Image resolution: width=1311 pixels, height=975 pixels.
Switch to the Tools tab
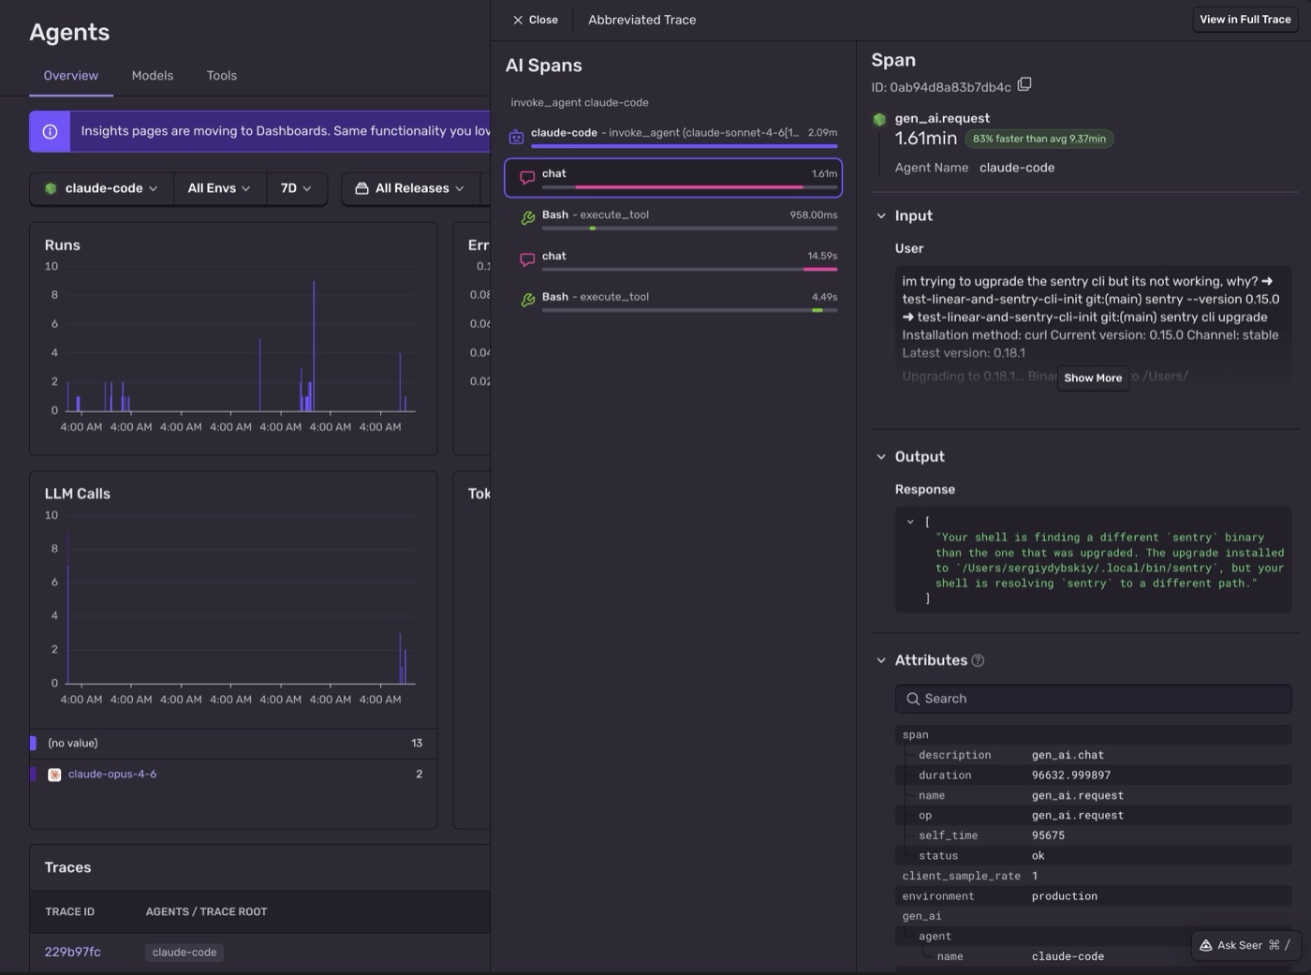pos(221,76)
